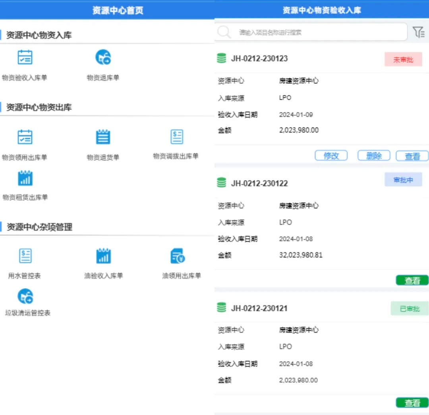Open the 物资领用出库单 icon
429x415 pixels.
[25, 137]
